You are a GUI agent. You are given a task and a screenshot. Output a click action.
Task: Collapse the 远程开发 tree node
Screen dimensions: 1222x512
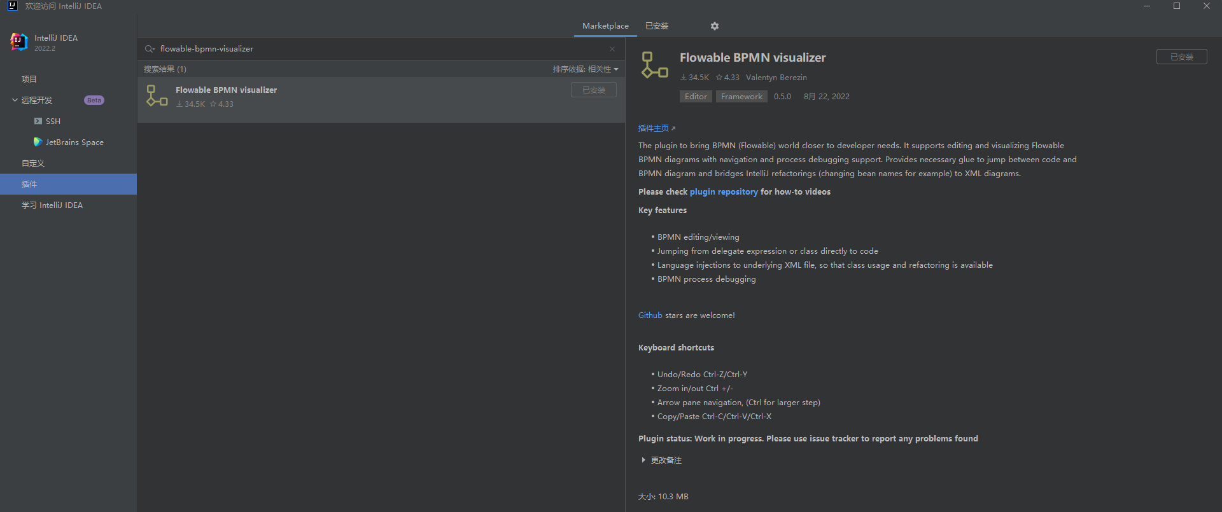coord(15,100)
